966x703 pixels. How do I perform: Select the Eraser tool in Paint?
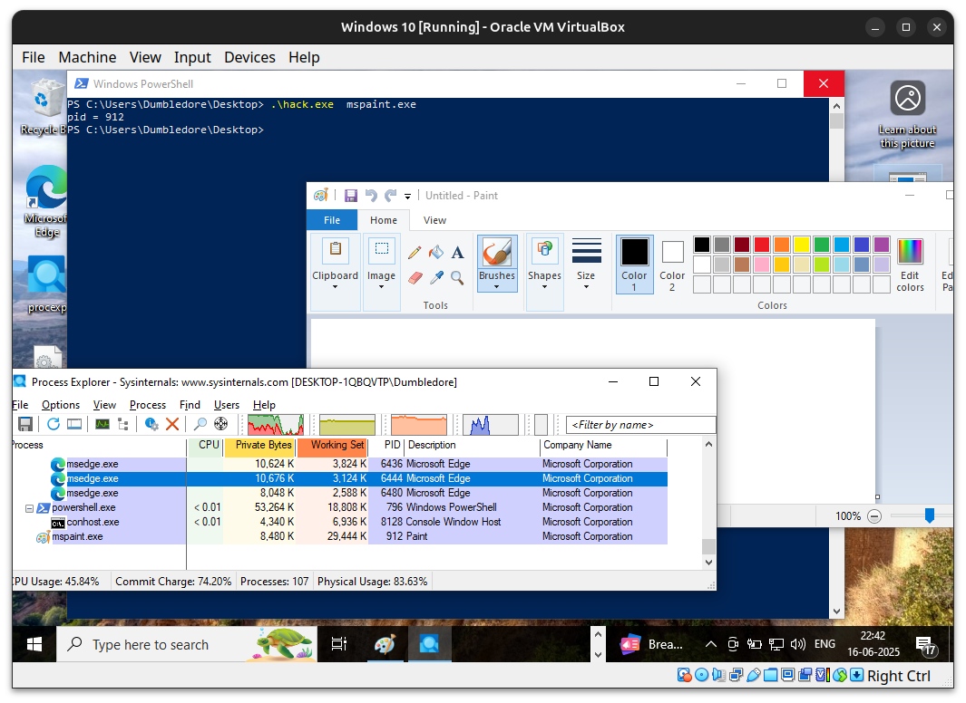415,278
